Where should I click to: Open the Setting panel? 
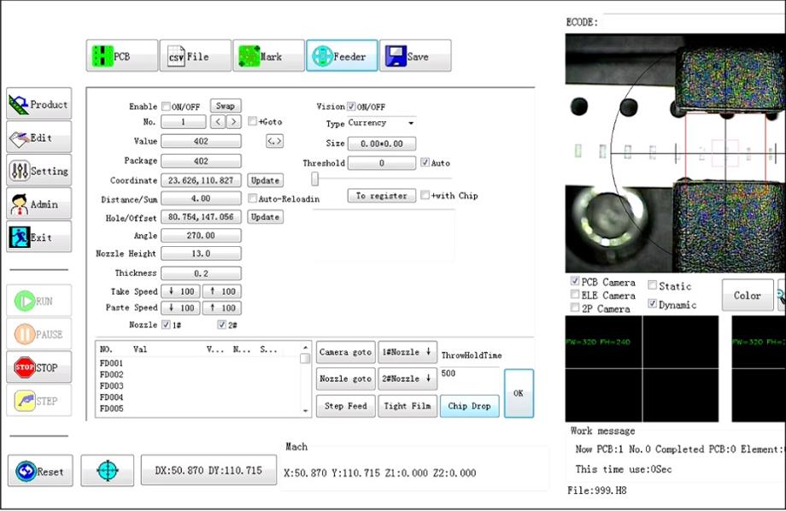38,171
